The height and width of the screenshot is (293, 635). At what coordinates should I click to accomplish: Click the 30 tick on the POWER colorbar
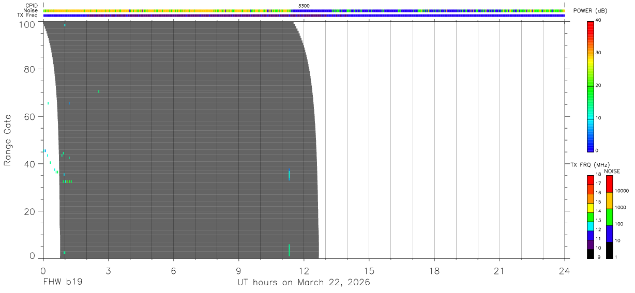click(599, 53)
